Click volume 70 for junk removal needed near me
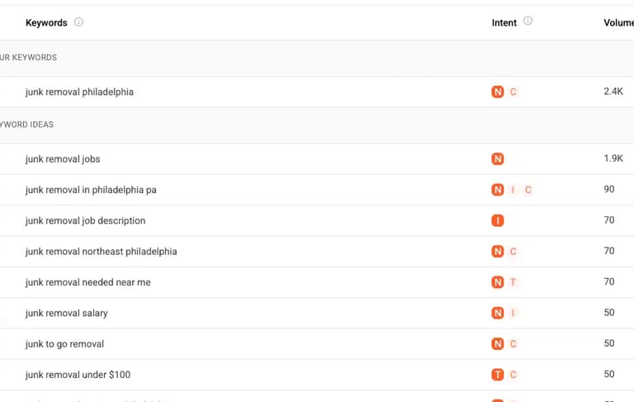This screenshot has height=402, width=634. (609, 281)
